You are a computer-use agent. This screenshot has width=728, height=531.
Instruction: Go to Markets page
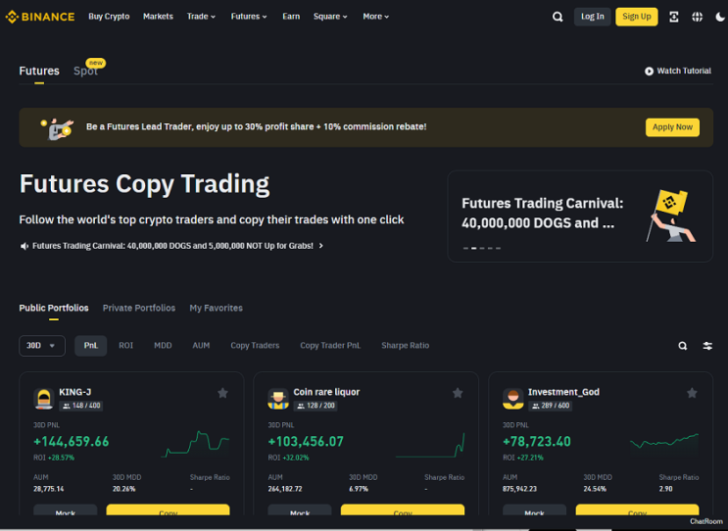point(158,17)
